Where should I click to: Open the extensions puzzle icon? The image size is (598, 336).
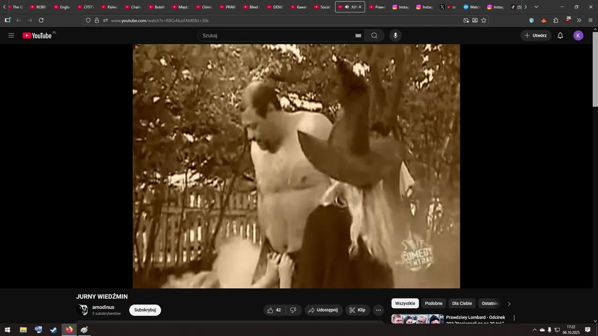tap(555, 20)
